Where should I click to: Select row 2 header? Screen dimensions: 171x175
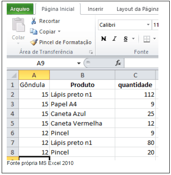pyautogui.click(x=13, y=95)
